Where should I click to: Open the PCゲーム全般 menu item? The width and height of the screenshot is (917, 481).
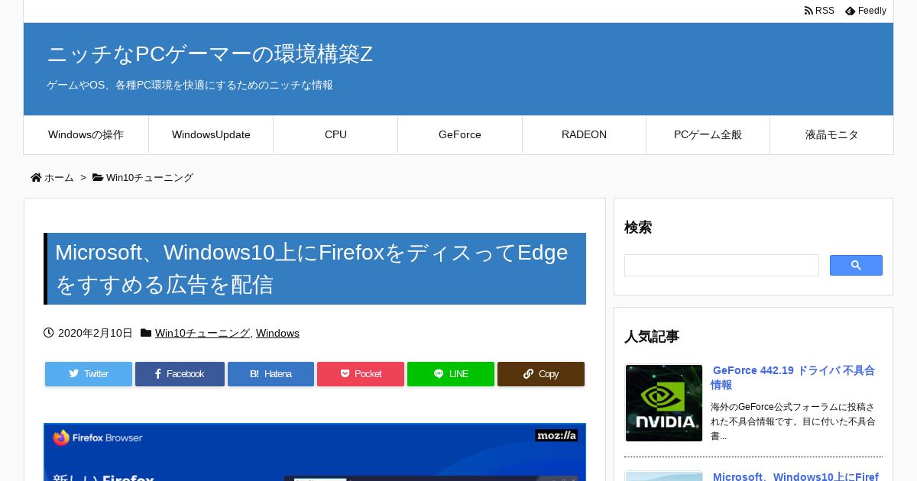[708, 134]
